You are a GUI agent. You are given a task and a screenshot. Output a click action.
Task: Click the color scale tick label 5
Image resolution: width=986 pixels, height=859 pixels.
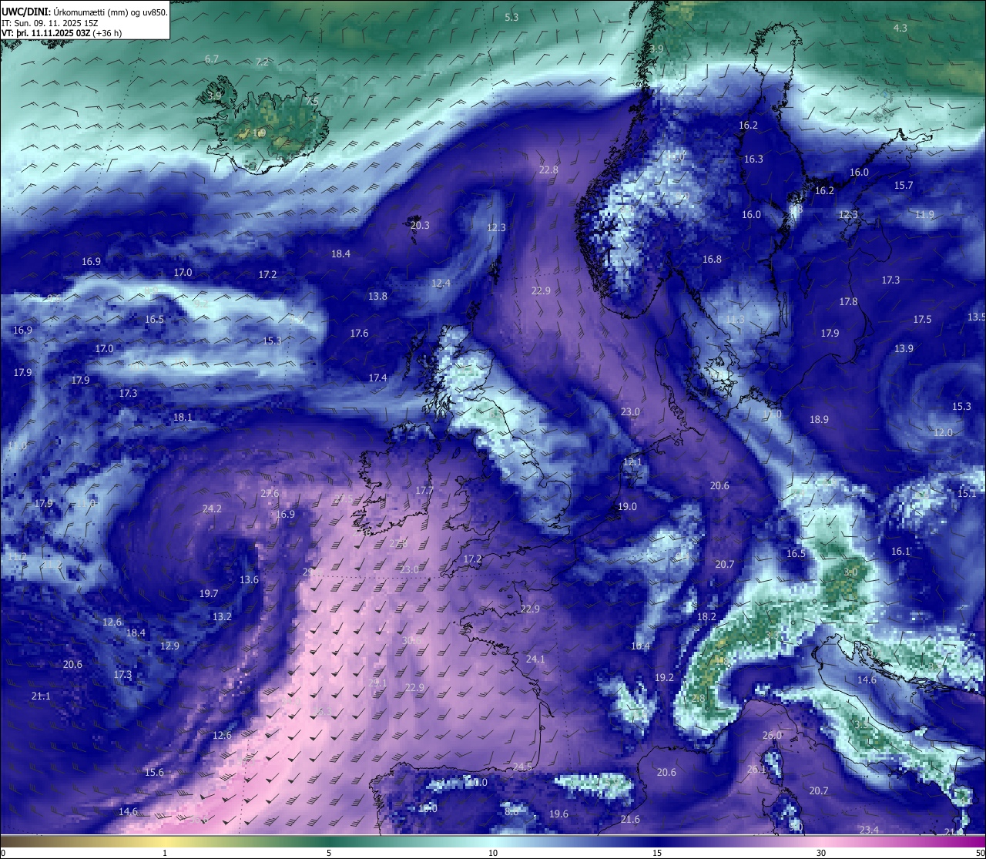pyautogui.click(x=329, y=852)
